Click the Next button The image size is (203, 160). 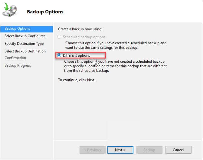point(120,150)
